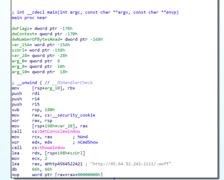Select 'lea rdx, [rsp+198h+szUrl]' instruction
Screen dimensions: 224x180
tap(48, 153)
